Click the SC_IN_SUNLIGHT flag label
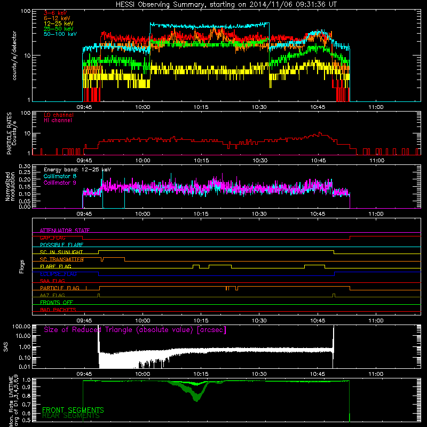The image size is (427, 427). point(61,252)
